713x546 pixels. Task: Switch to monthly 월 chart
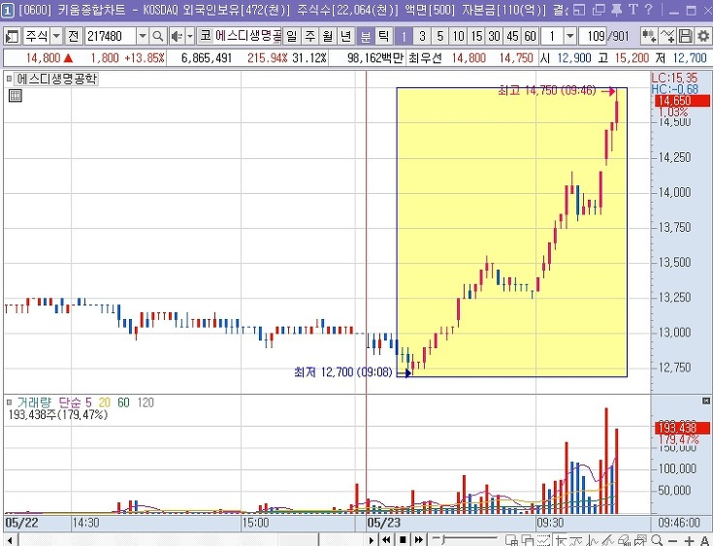(328, 36)
